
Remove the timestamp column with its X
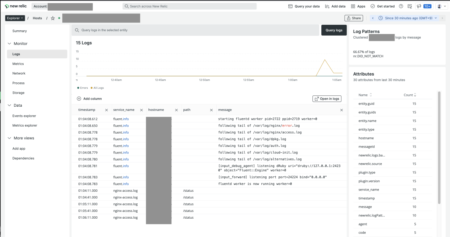click(106, 110)
